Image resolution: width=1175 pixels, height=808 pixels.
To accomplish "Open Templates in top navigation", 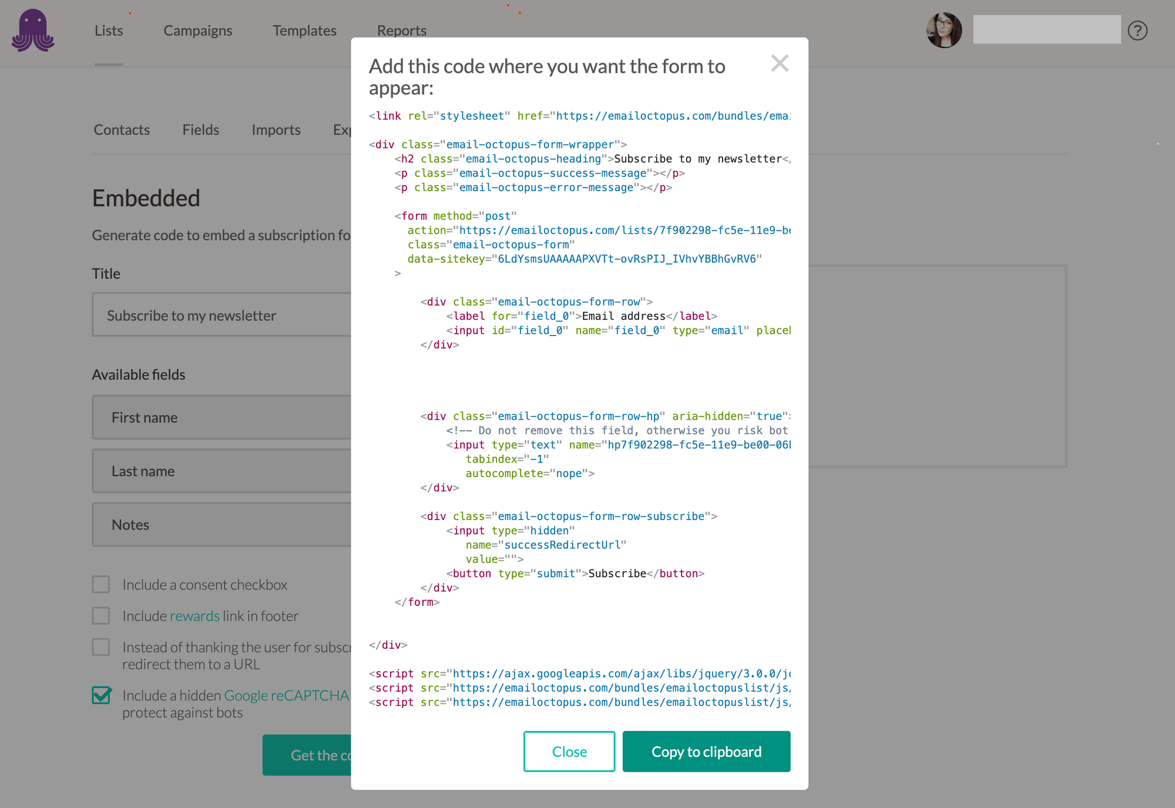I will click(x=304, y=31).
